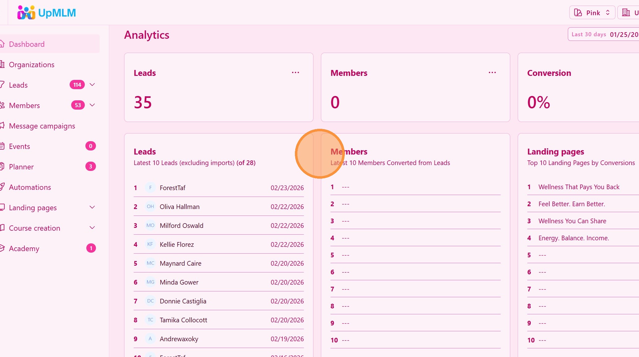The image size is (639, 357).
Task: Click the Maynard Caire MC avatar
Action: click(x=150, y=263)
